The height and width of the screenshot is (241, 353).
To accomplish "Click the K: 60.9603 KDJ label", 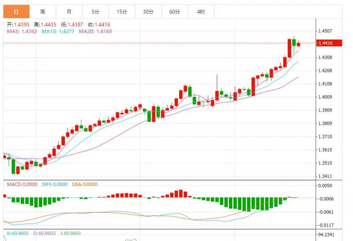I will point(18,233).
